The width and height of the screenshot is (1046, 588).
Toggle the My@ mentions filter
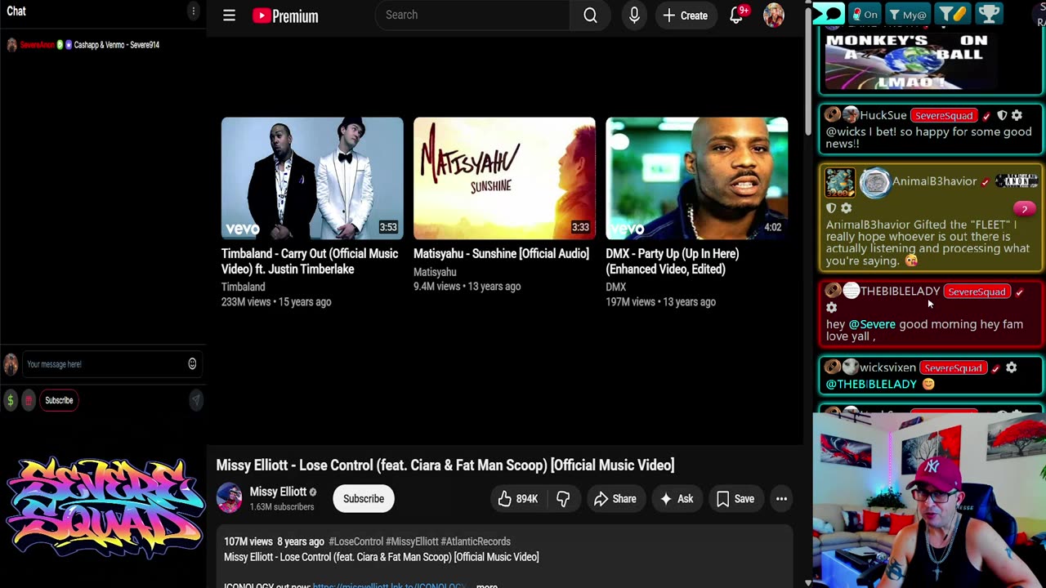point(908,14)
